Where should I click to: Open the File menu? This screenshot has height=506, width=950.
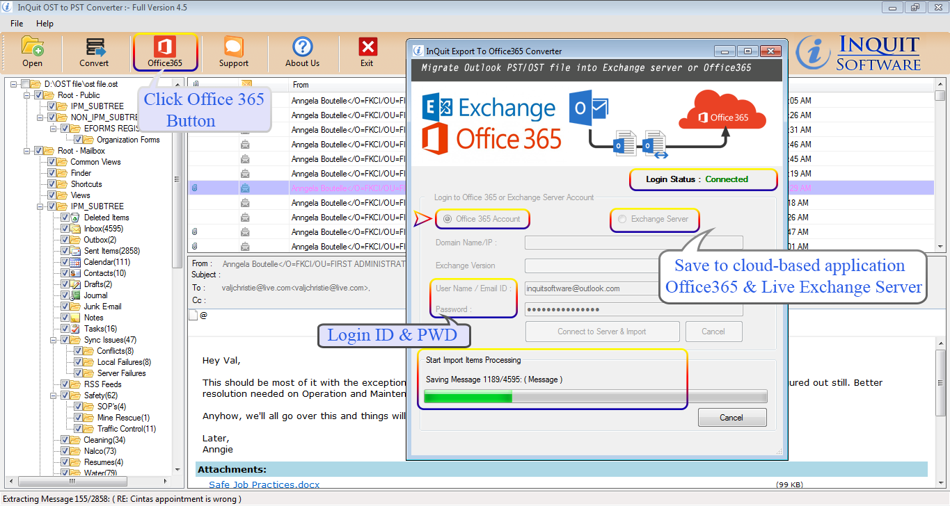coord(16,23)
